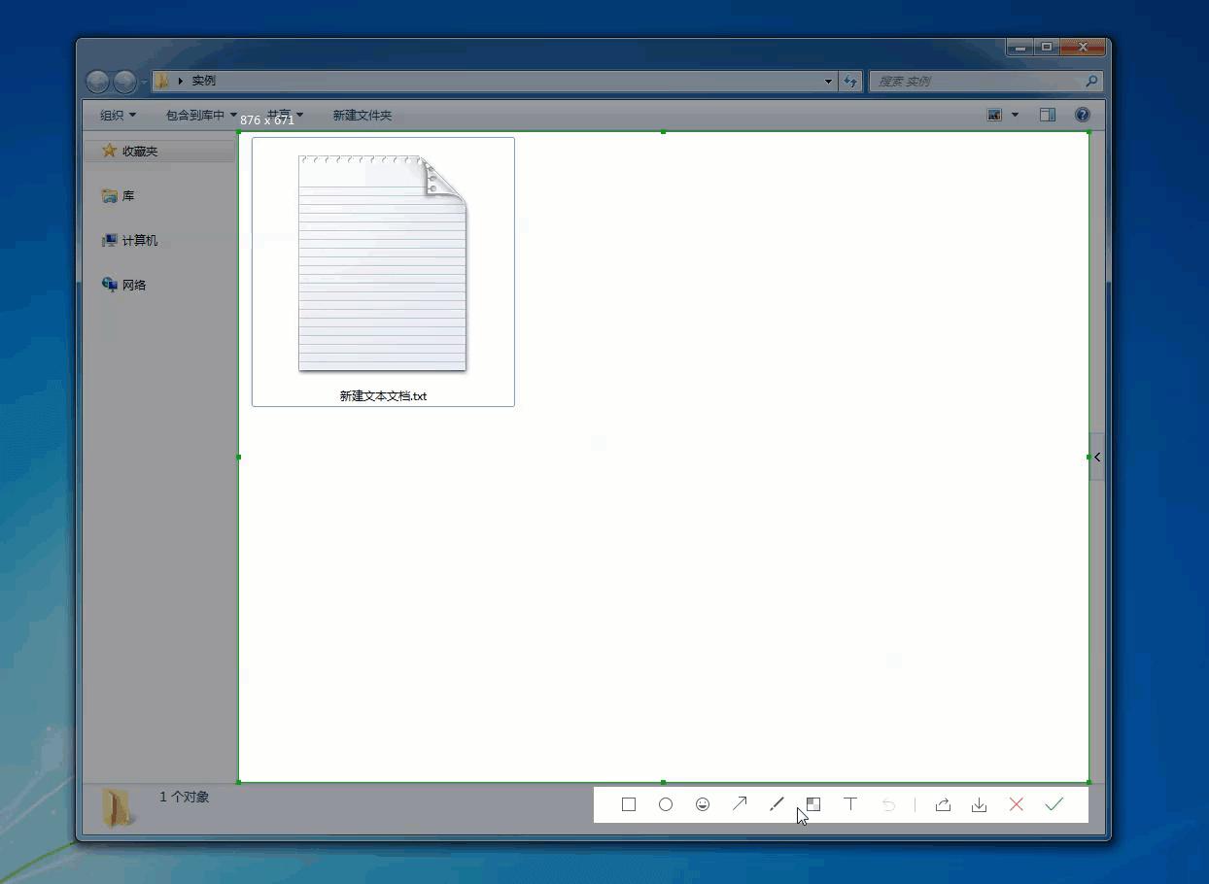Select the ellipse annotation tool
1209x884 pixels.
[666, 804]
